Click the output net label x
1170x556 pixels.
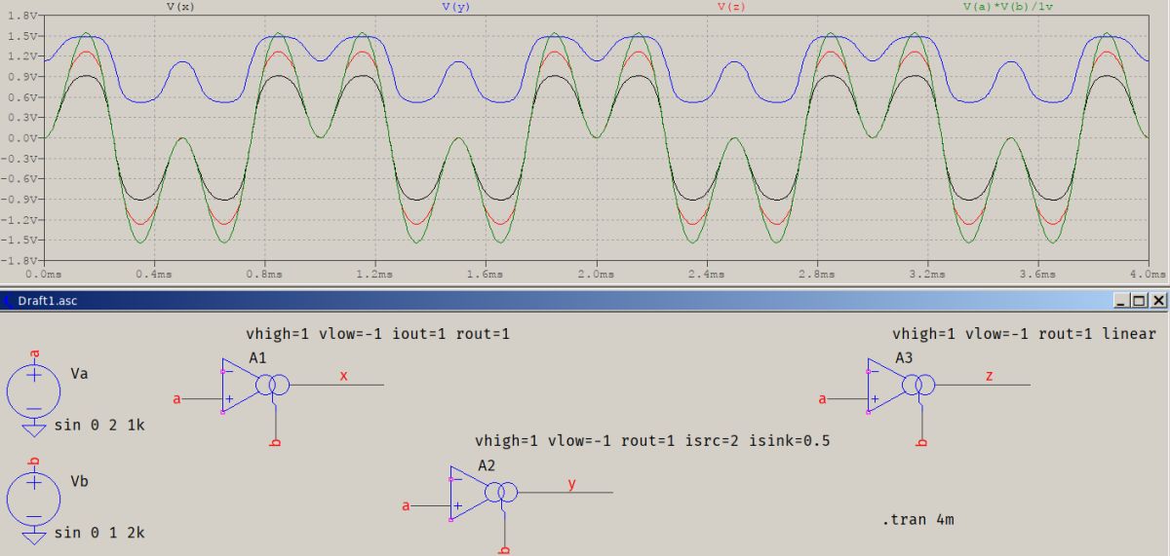pos(343,376)
